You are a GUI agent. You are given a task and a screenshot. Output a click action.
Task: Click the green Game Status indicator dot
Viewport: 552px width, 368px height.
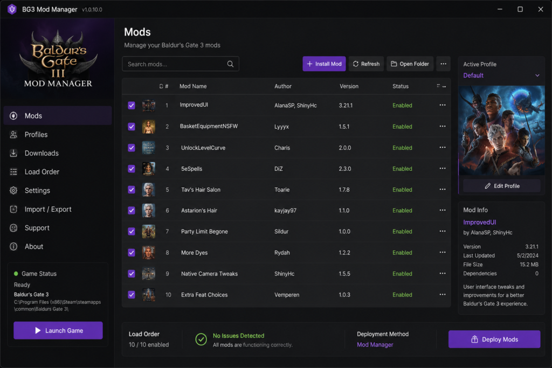point(16,273)
